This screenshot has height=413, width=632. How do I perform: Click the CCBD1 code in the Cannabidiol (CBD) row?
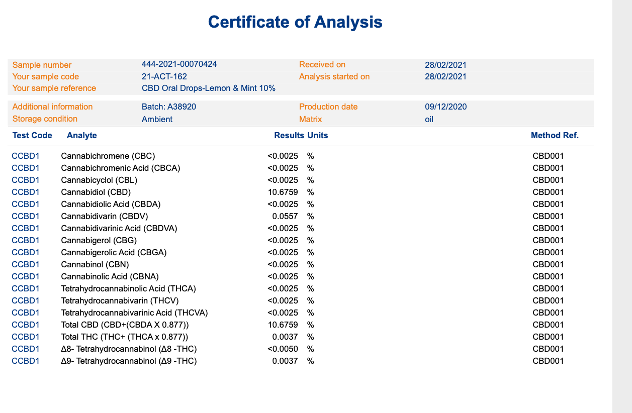tap(25, 192)
